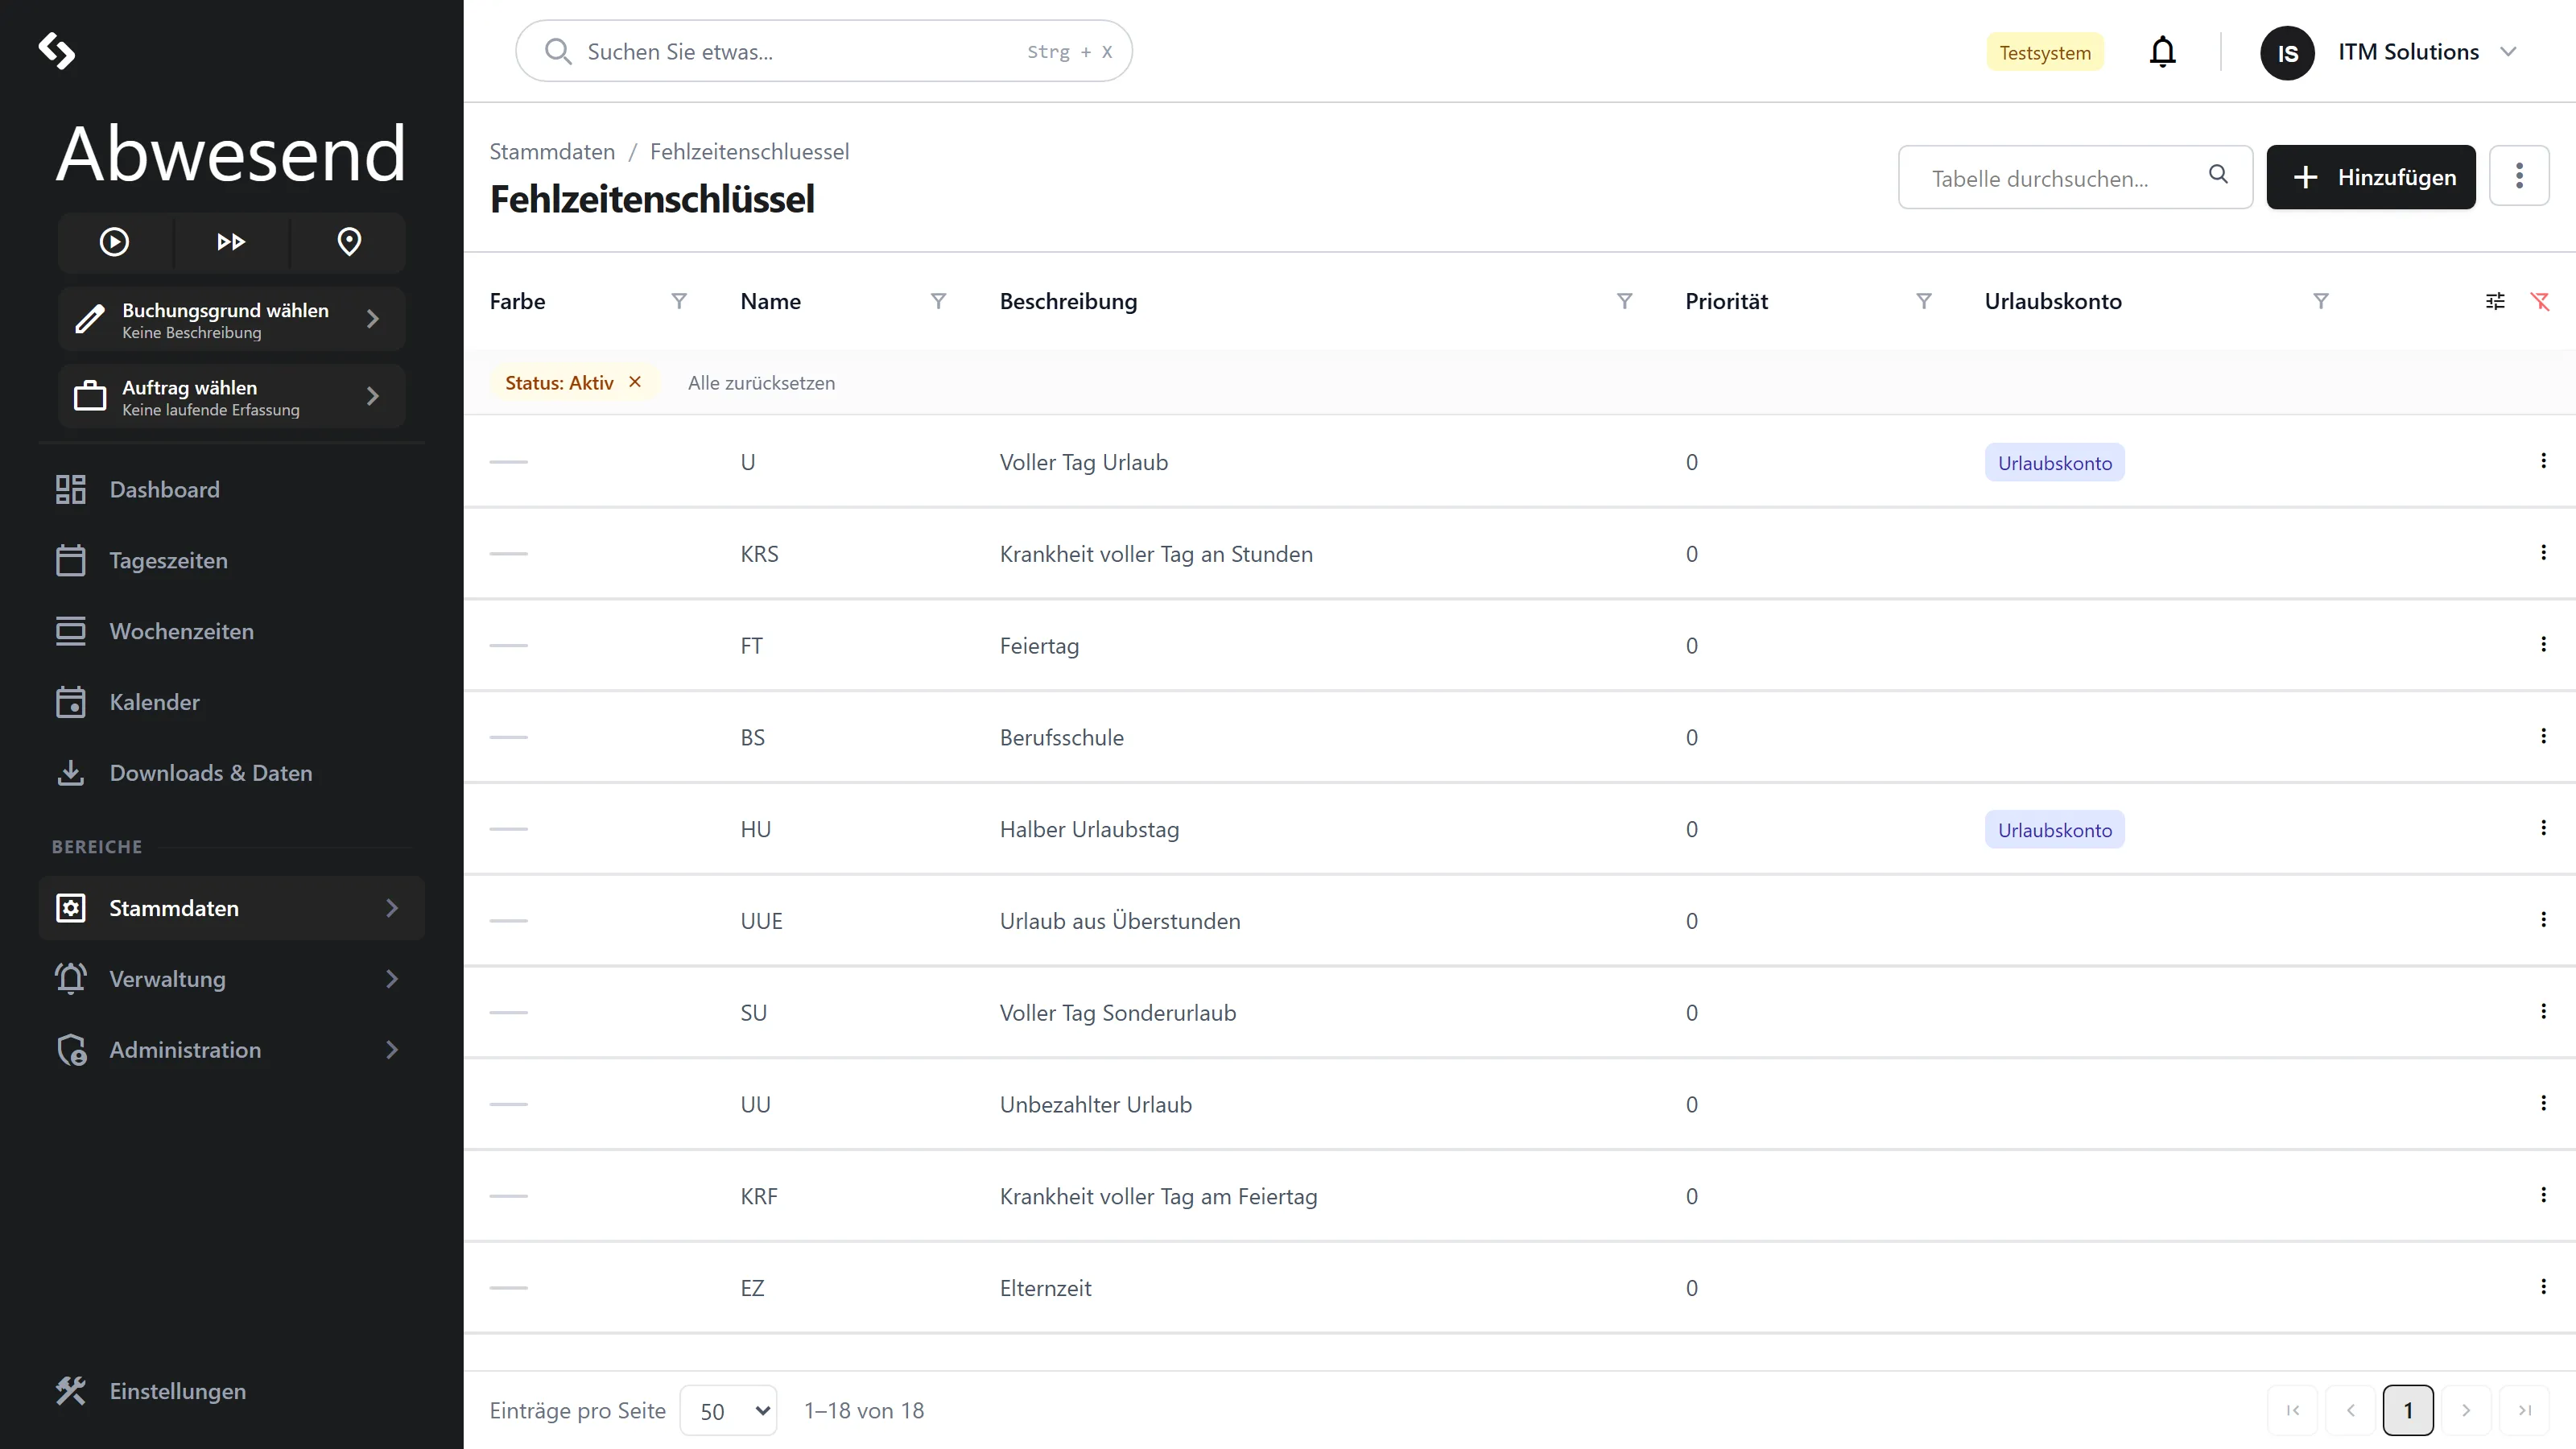Start time tracking with play icon
This screenshot has height=1449, width=2576.
click(x=114, y=242)
